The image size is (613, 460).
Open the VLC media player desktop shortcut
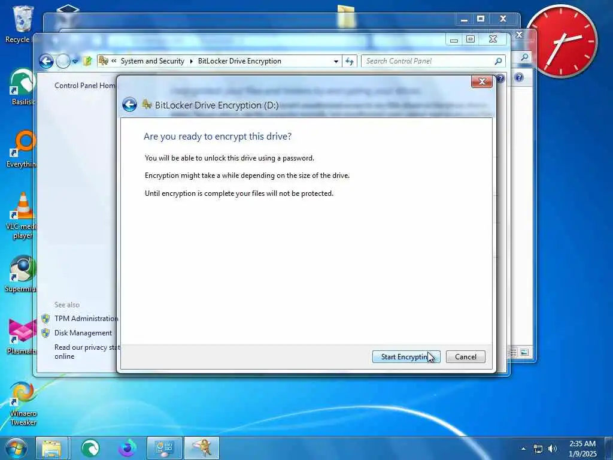point(22,216)
